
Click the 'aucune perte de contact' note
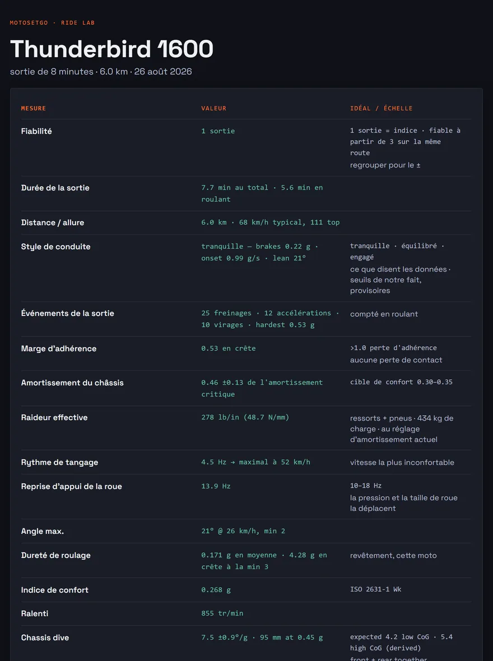(396, 360)
